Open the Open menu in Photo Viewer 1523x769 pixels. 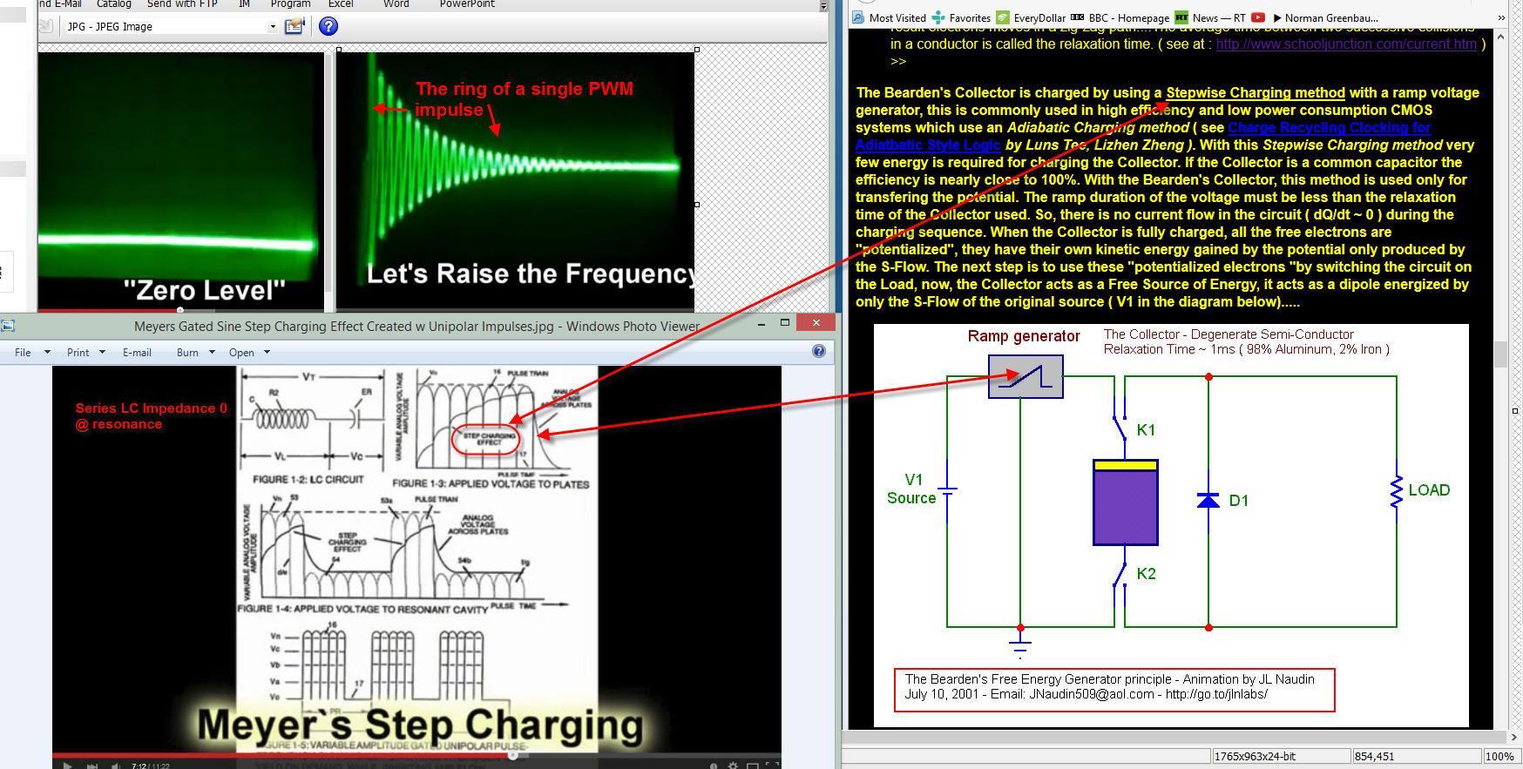pos(241,353)
